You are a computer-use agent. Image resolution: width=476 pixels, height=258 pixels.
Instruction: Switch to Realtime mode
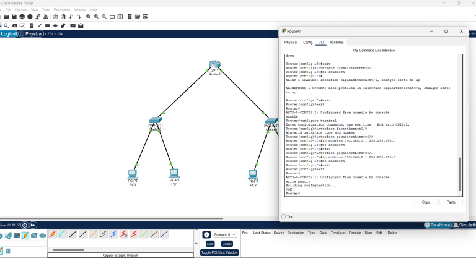[437, 225]
